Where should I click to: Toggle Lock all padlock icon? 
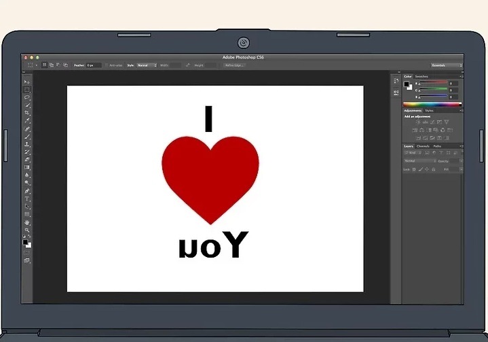coord(434,169)
